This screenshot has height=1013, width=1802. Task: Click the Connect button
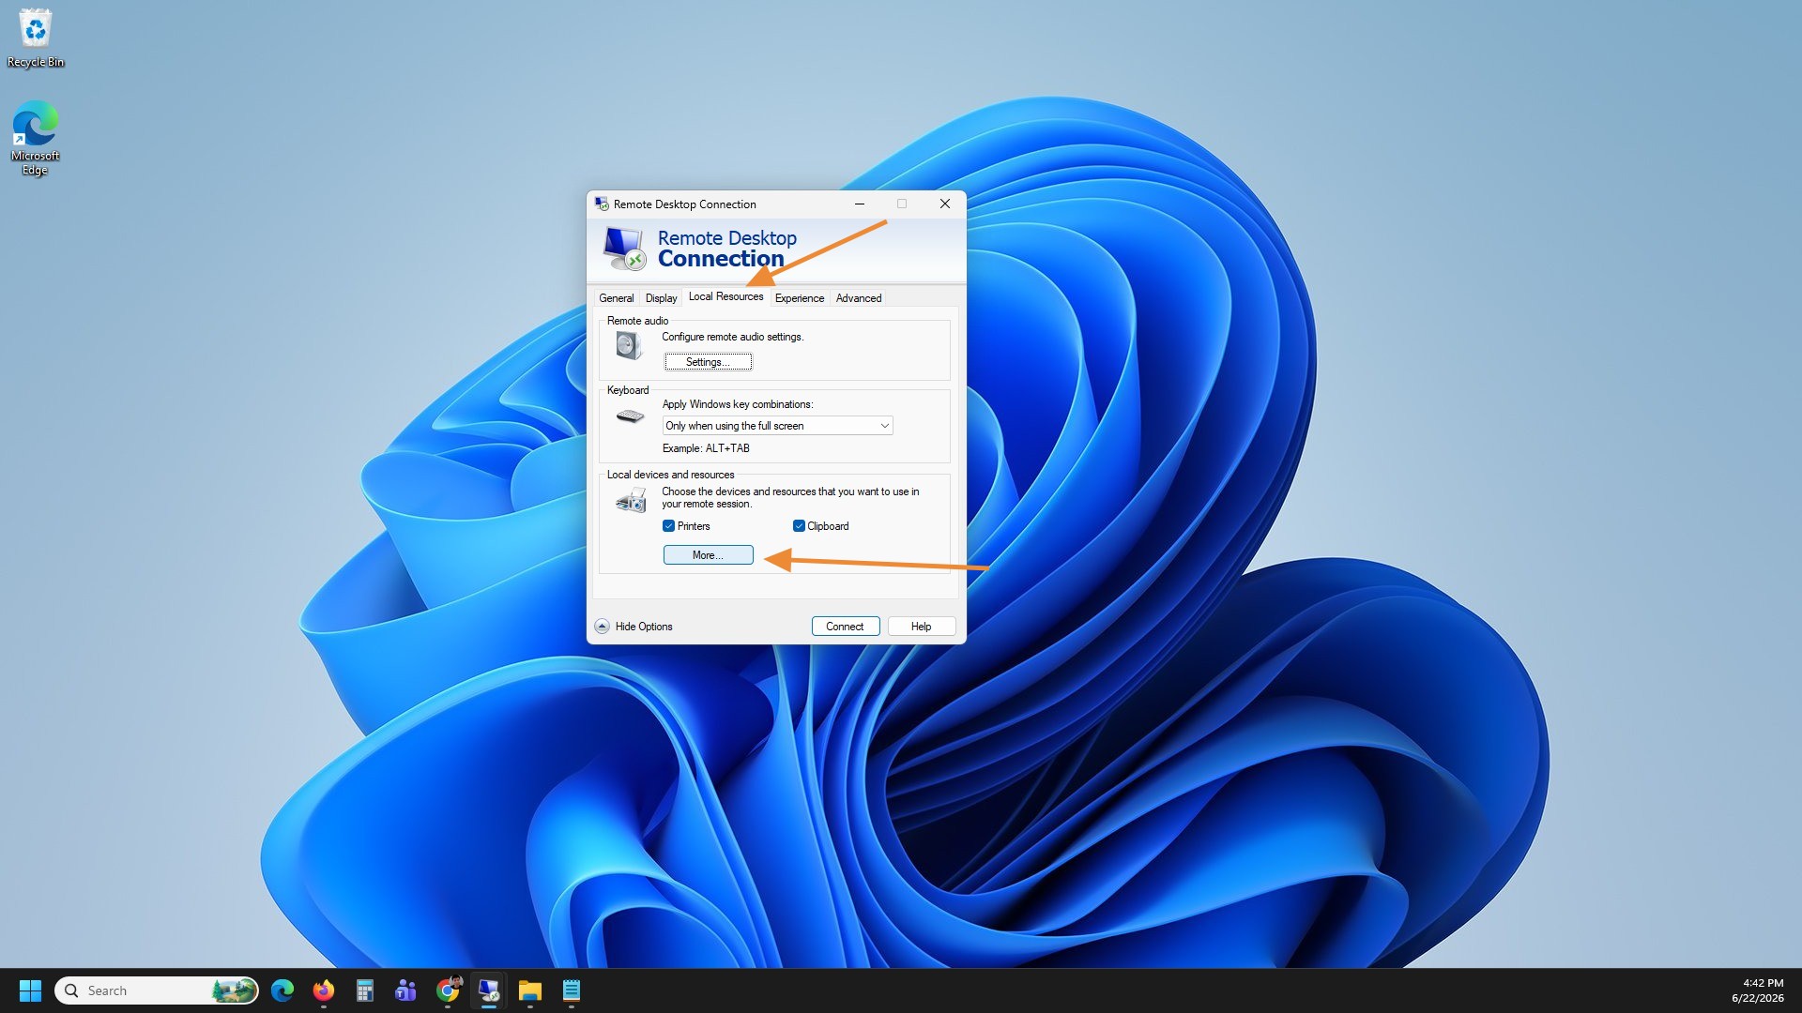click(845, 627)
